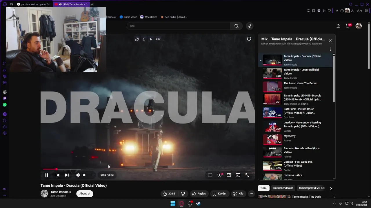Viewport: 371px width, 208px height.
Task: Pause the video with the pause button
Action: [x=47, y=175]
